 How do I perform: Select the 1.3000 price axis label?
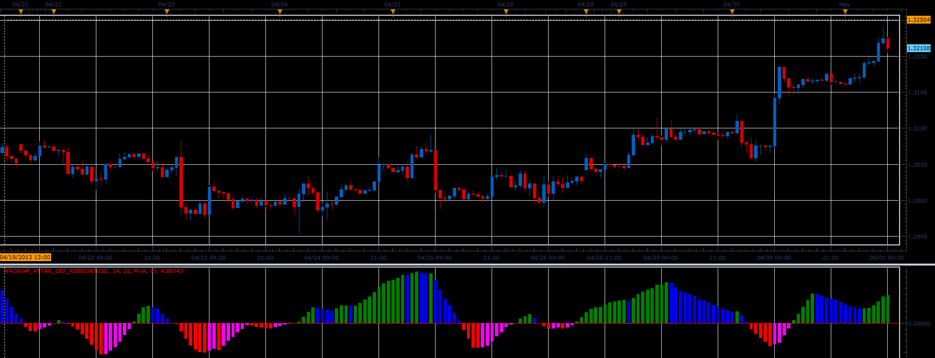[x=917, y=201]
